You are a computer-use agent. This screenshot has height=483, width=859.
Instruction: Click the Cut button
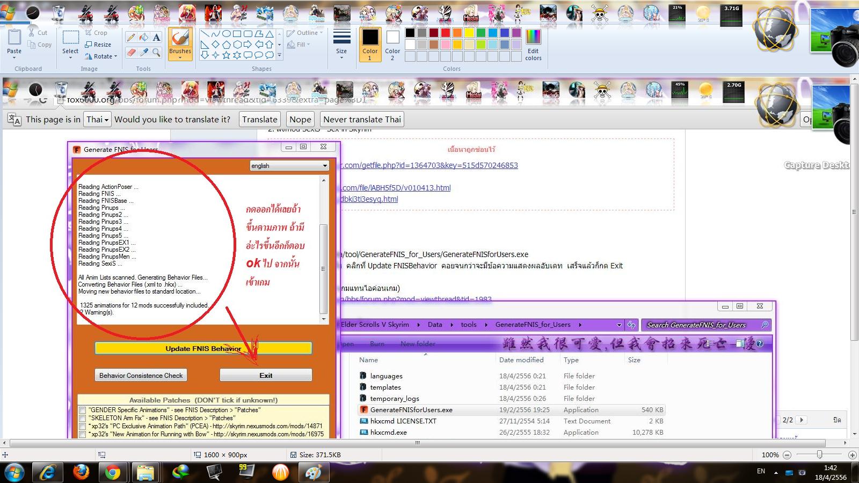38,33
